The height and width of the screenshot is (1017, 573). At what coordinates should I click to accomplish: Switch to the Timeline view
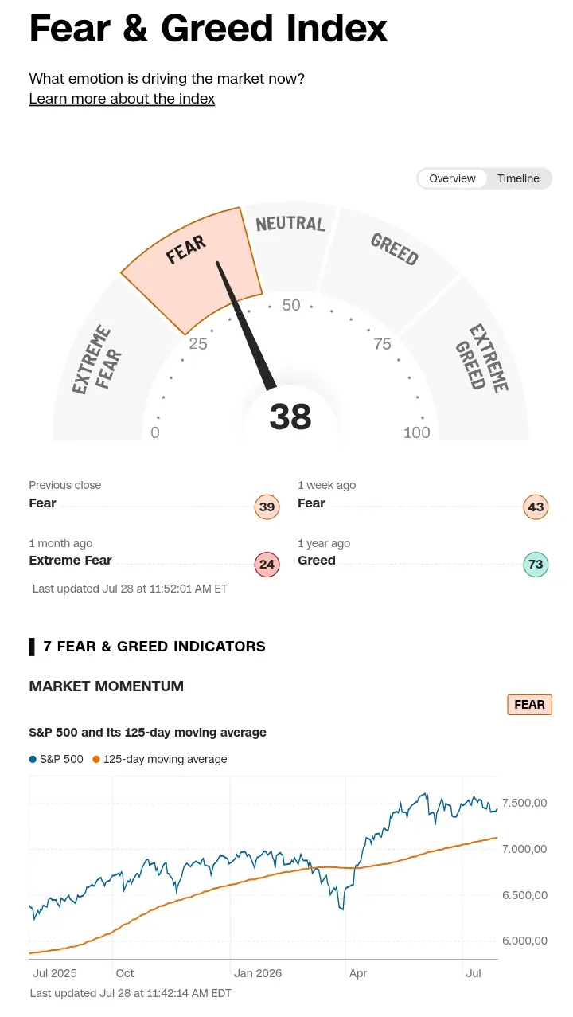pyautogui.click(x=518, y=178)
